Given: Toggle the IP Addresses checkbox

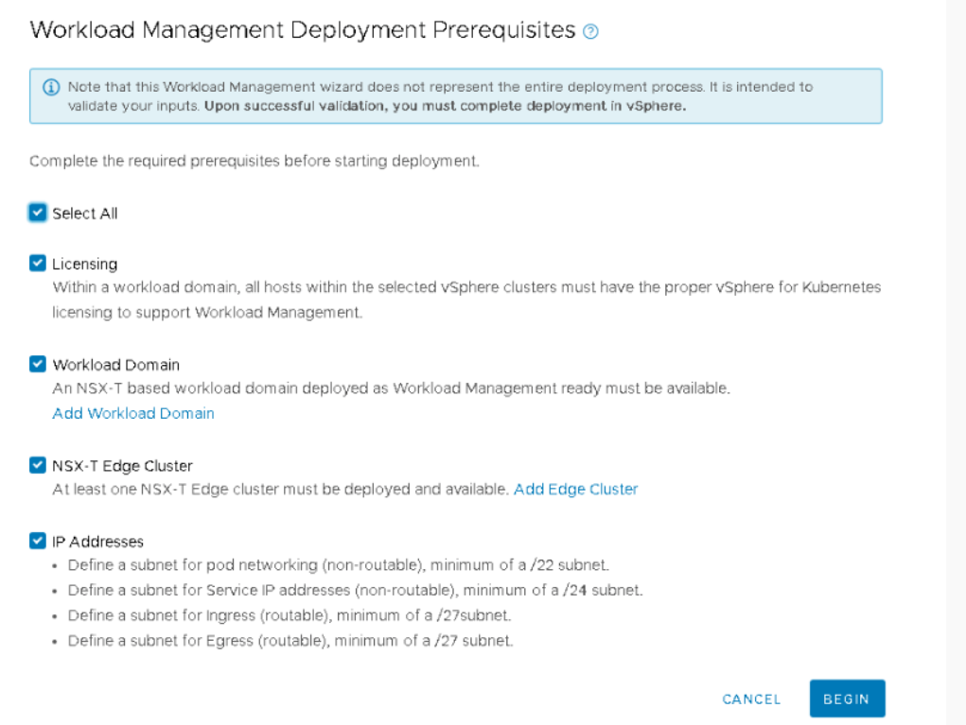Looking at the screenshot, I should [38, 542].
